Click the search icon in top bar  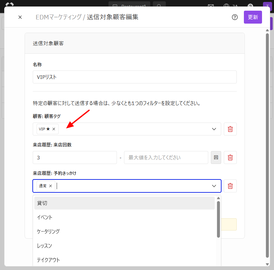pyautogui.click(x=159, y=5)
